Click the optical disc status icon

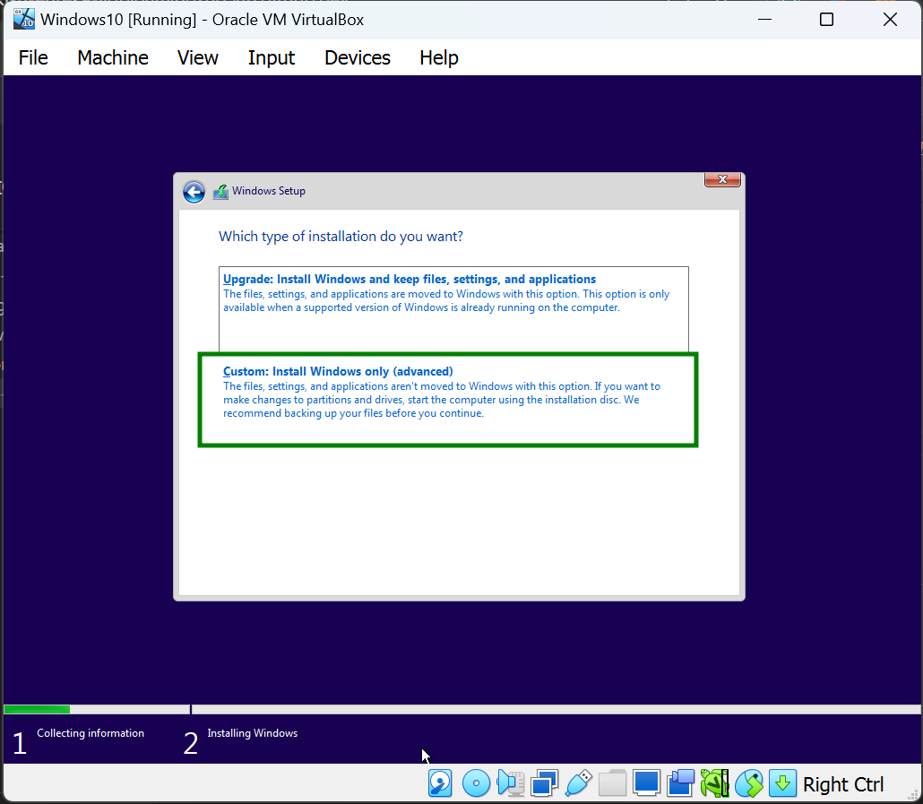coord(476,783)
